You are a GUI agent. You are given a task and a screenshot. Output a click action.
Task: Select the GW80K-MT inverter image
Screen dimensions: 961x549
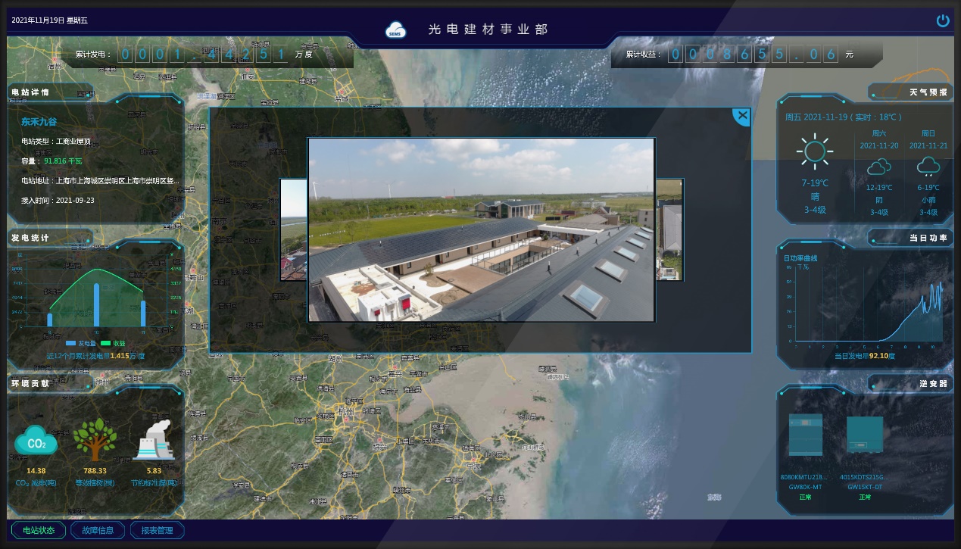click(805, 435)
